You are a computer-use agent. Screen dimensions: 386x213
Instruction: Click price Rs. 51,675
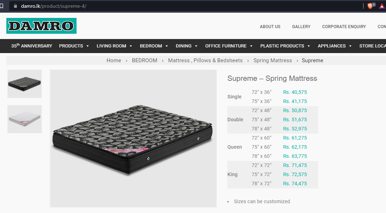tap(295, 120)
